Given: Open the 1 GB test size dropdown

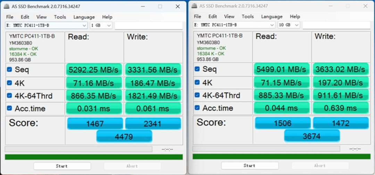Looking at the screenshot, I should pyautogui.click(x=101, y=25).
